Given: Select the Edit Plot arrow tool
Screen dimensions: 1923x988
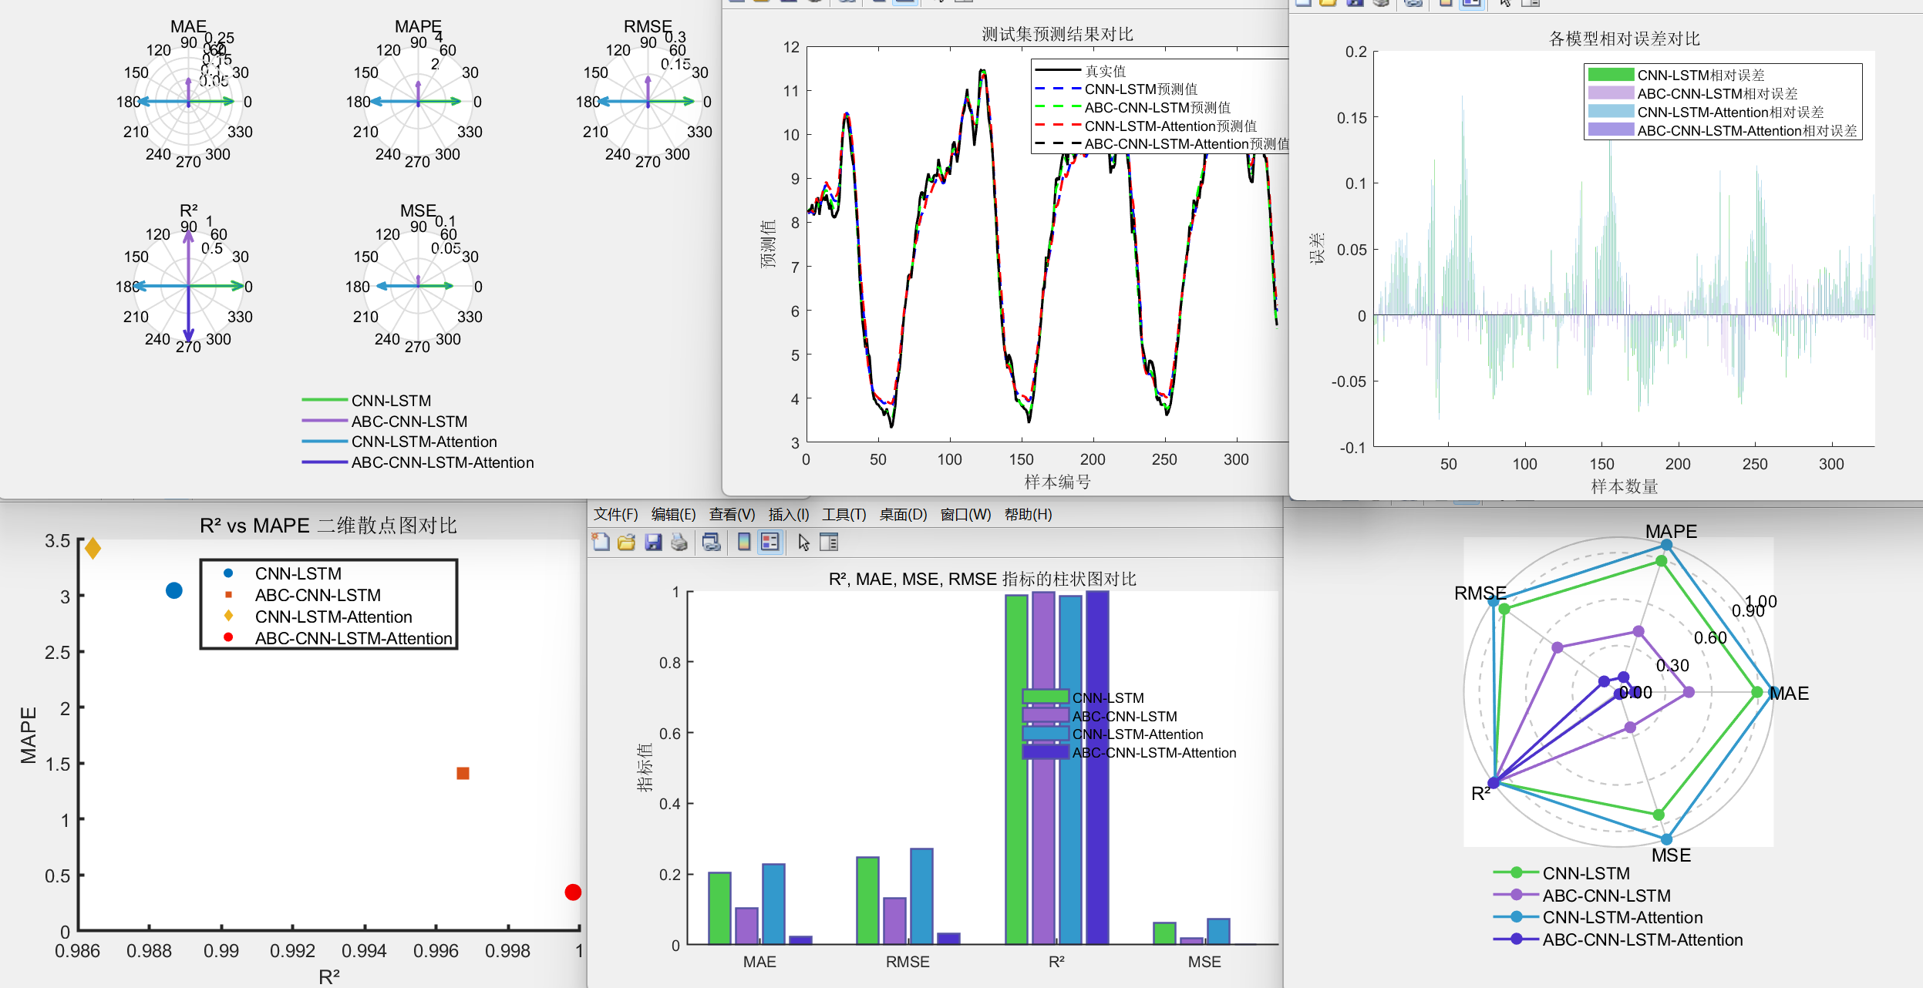Looking at the screenshot, I should (x=804, y=543).
